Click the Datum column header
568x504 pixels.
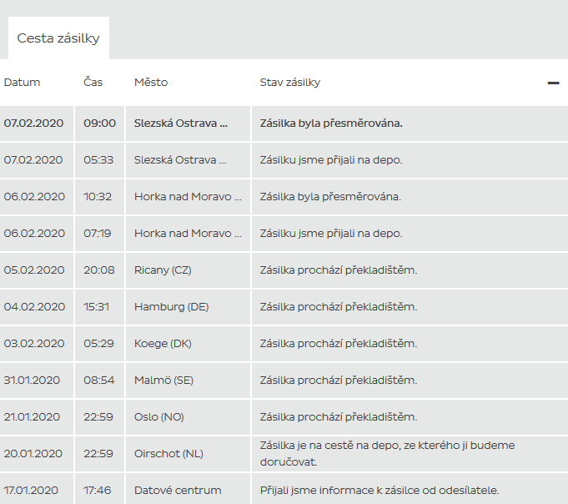(22, 83)
